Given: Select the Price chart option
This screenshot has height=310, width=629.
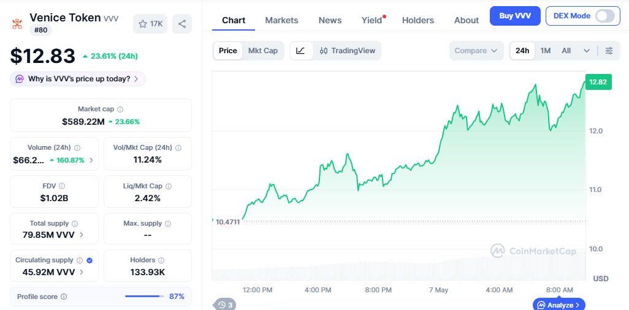Looking at the screenshot, I should tap(228, 51).
